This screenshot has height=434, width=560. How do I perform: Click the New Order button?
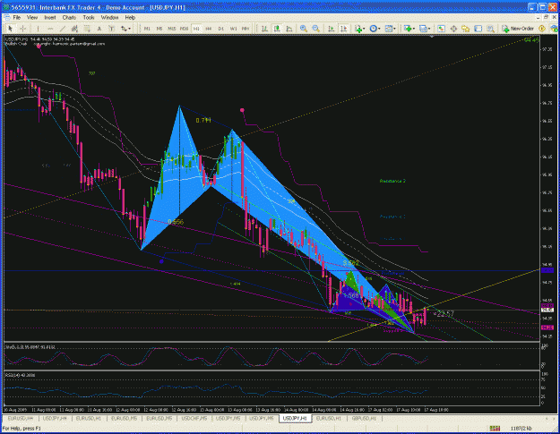(518, 29)
